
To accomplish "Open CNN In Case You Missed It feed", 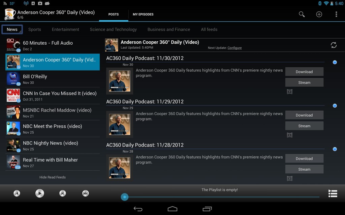I will click(53, 95).
